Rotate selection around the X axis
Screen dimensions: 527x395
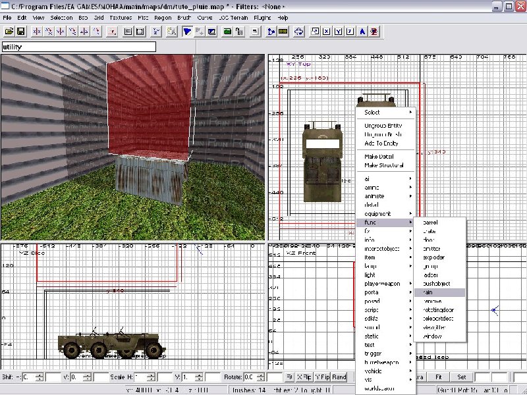point(49,32)
